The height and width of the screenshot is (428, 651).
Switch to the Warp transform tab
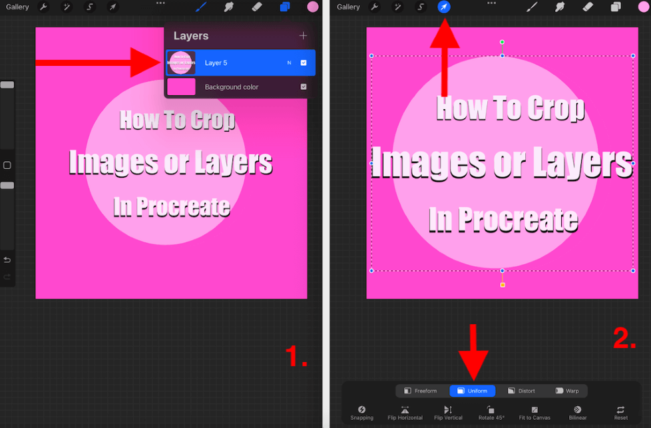tap(569, 391)
